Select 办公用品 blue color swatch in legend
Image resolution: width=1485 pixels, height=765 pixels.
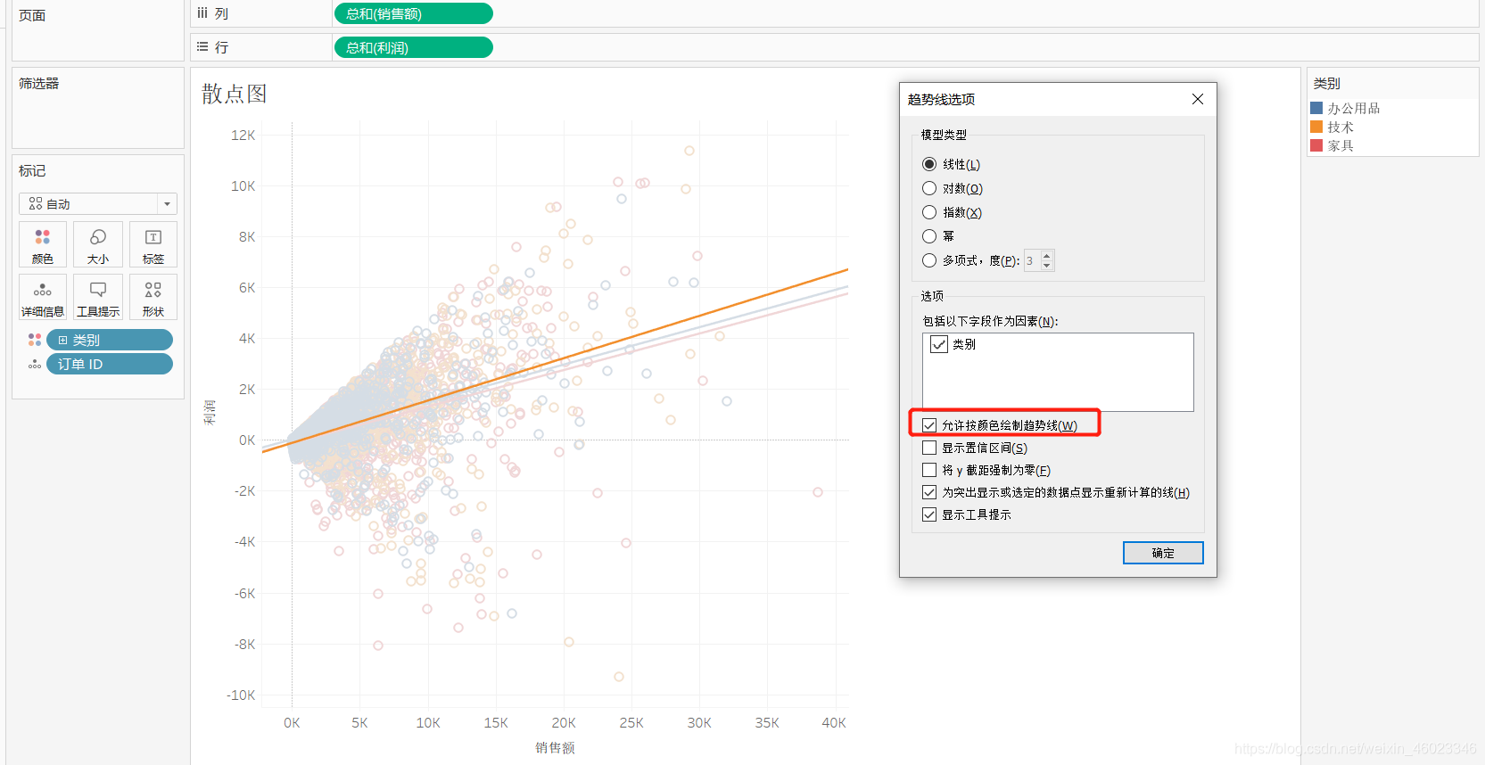click(1316, 108)
